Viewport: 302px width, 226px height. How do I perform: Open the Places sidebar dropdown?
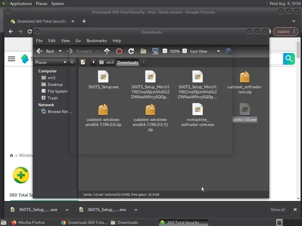click(51, 62)
